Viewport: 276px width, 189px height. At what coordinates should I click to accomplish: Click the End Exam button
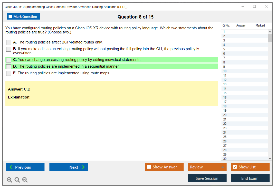(x=250, y=178)
